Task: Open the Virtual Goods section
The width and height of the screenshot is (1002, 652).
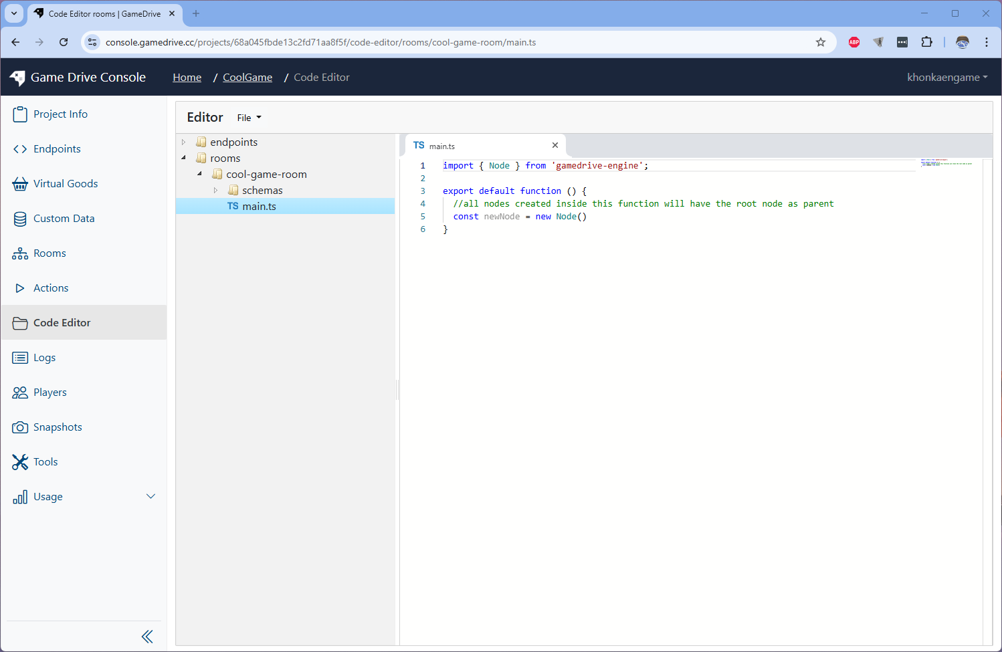Action: pos(65,183)
